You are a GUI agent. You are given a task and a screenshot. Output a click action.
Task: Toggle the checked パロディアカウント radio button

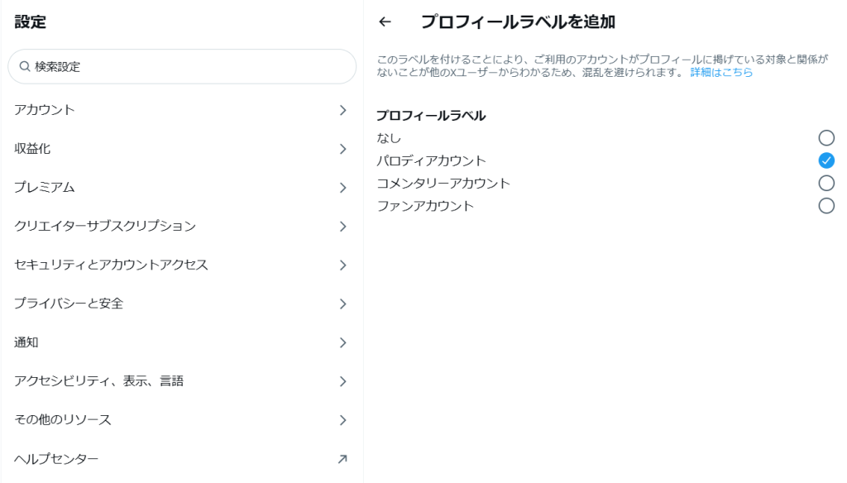click(x=826, y=160)
